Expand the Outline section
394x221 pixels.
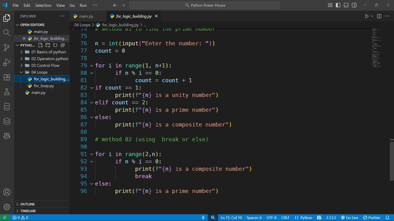42,204
